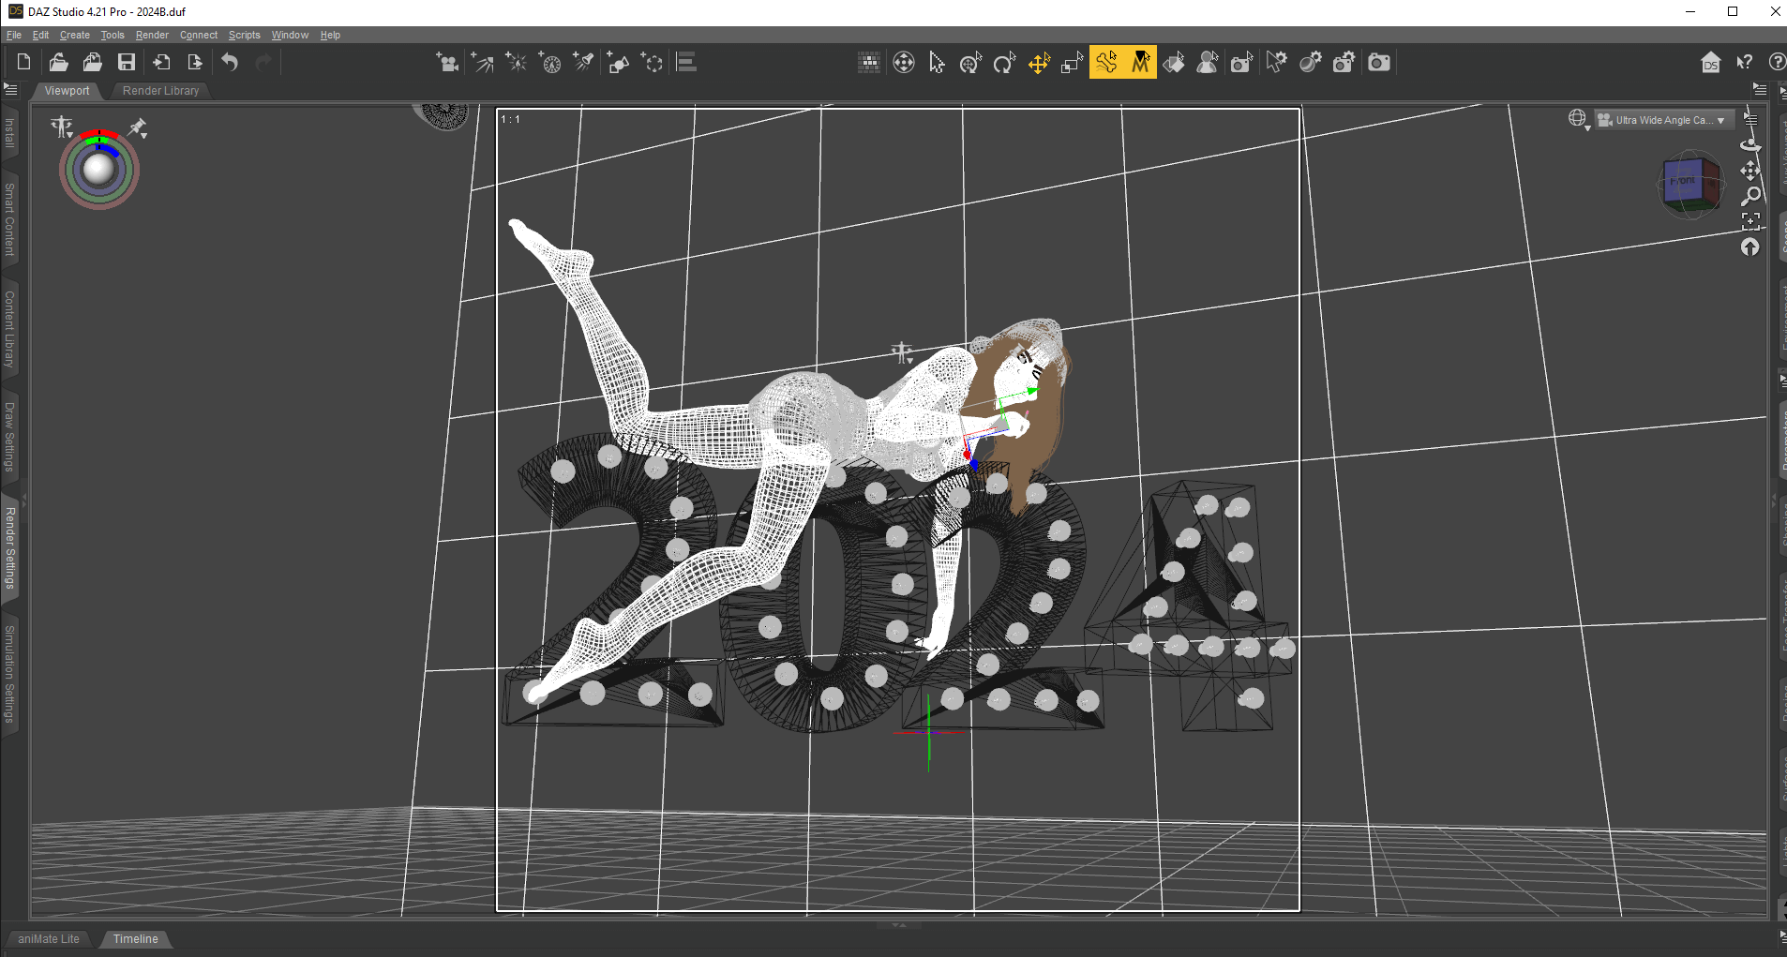Create a new point light
This screenshot has height=957, width=1787.
(x=516, y=63)
